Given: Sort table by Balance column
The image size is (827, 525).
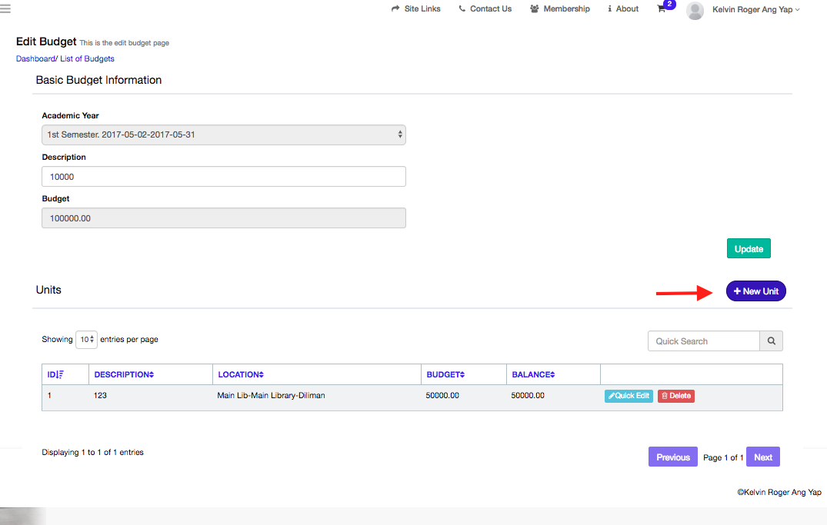Looking at the screenshot, I should pyautogui.click(x=532, y=374).
